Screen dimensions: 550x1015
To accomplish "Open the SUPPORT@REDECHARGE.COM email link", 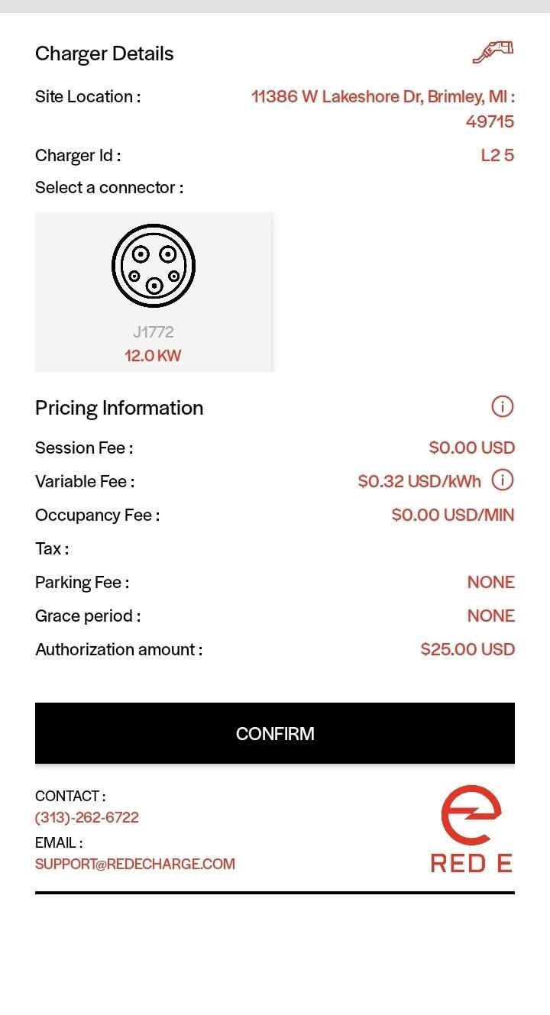I will coord(135,864).
